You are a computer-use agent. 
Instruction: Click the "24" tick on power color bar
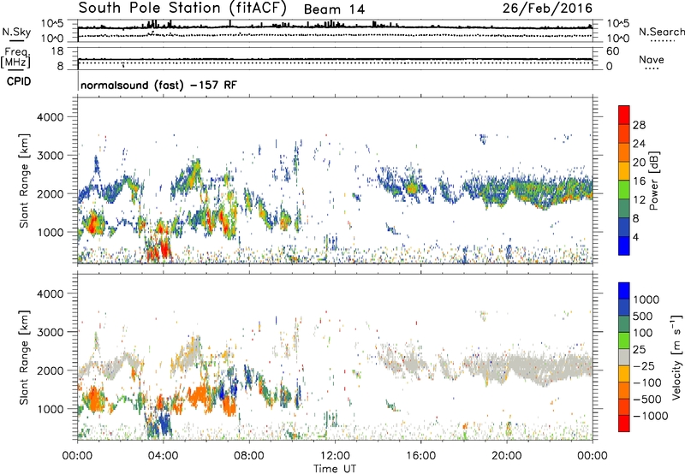(639, 144)
